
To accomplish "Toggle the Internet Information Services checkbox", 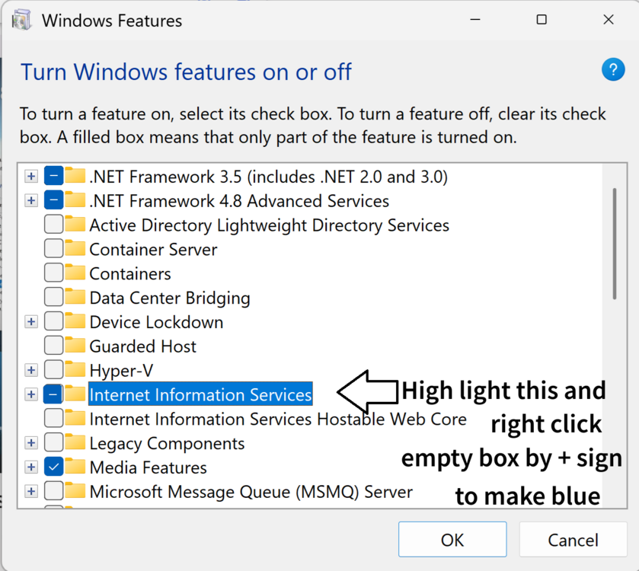I will click(x=53, y=394).
